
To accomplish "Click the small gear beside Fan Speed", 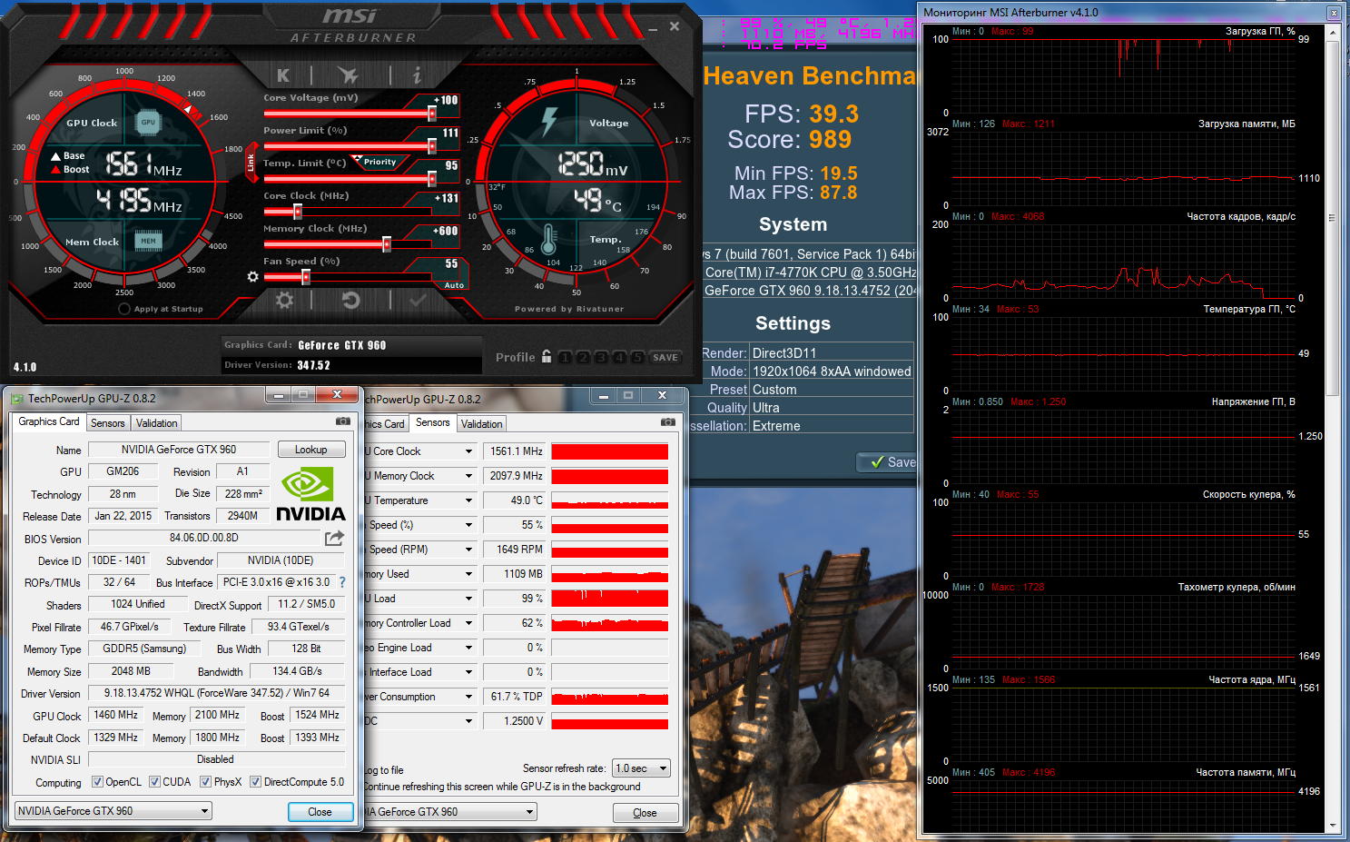I will click(253, 276).
